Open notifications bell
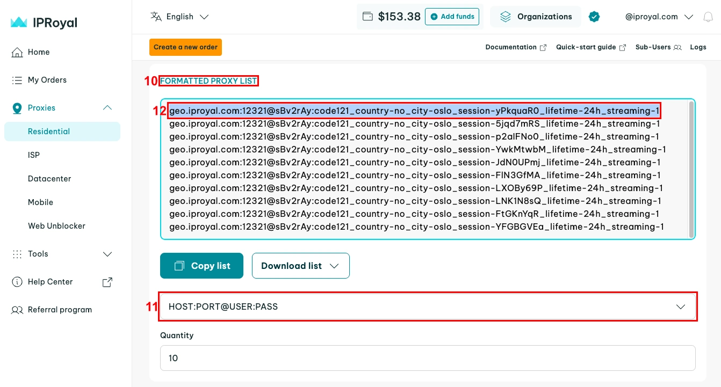Viewport: 721px width, 387px height. pyautogui.click(x=708, y=17)
